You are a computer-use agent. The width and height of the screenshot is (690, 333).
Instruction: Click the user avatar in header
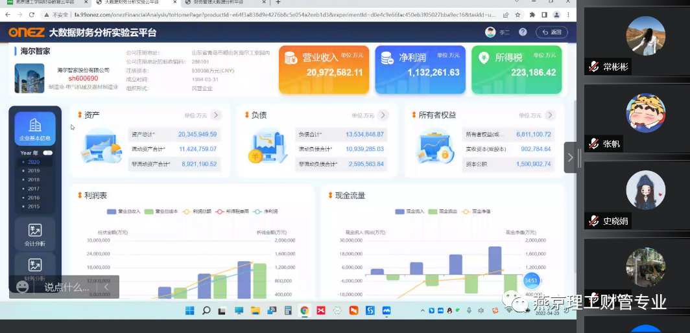coord(490,32)
